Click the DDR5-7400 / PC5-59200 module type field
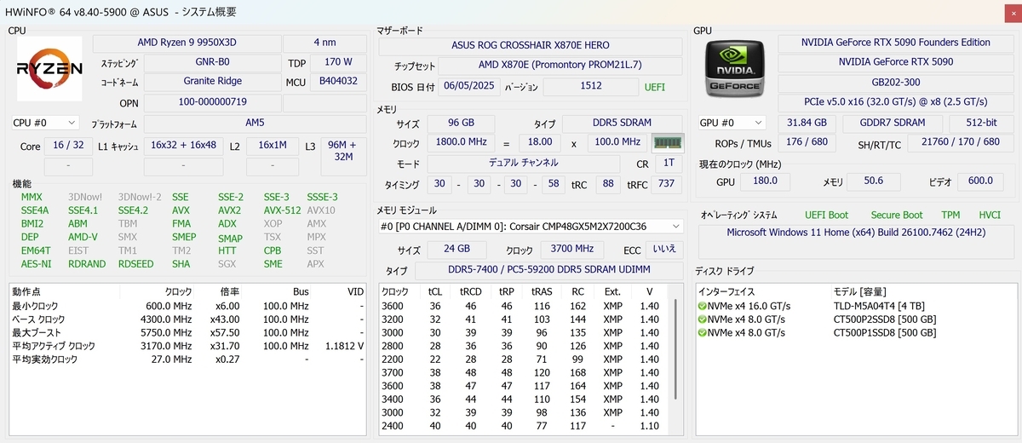Screen dimensions: 1022x443 click(548, 270)
